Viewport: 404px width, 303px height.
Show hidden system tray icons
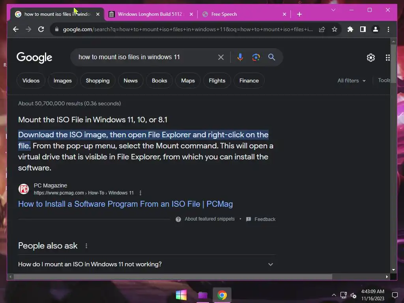coord(334,295)
